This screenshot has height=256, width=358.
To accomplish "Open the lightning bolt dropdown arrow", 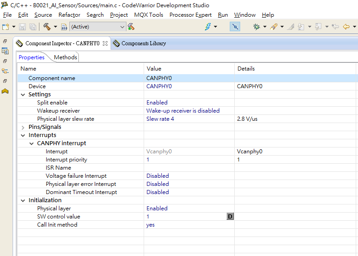I will 215,27.
